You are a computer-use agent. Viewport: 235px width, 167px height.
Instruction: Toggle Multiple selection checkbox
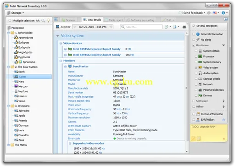[10, 21]
